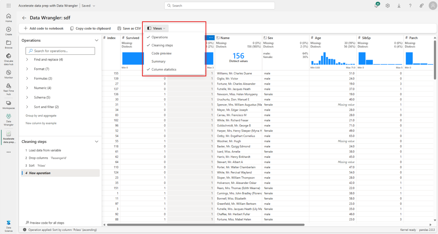Select step 1 Load data from variable

[x=60, y=150]
